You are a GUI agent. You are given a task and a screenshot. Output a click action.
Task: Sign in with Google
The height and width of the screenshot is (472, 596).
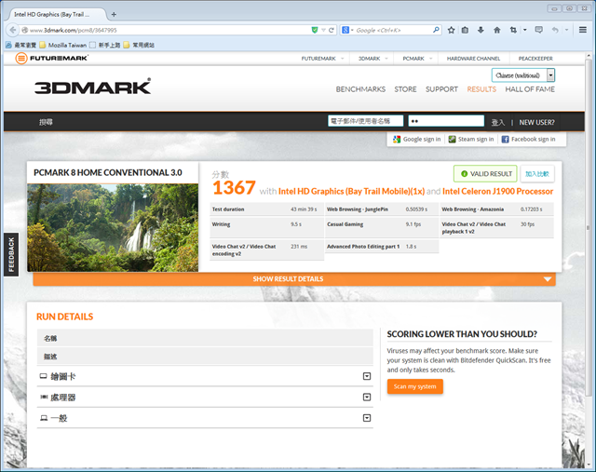417,139
